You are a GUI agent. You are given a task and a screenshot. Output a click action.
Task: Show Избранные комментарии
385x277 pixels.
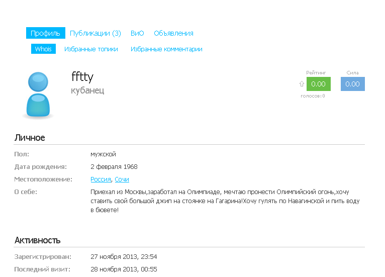(166, 49)
